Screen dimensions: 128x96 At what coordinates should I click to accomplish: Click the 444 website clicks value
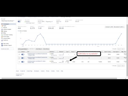click(x=19, y=28)
